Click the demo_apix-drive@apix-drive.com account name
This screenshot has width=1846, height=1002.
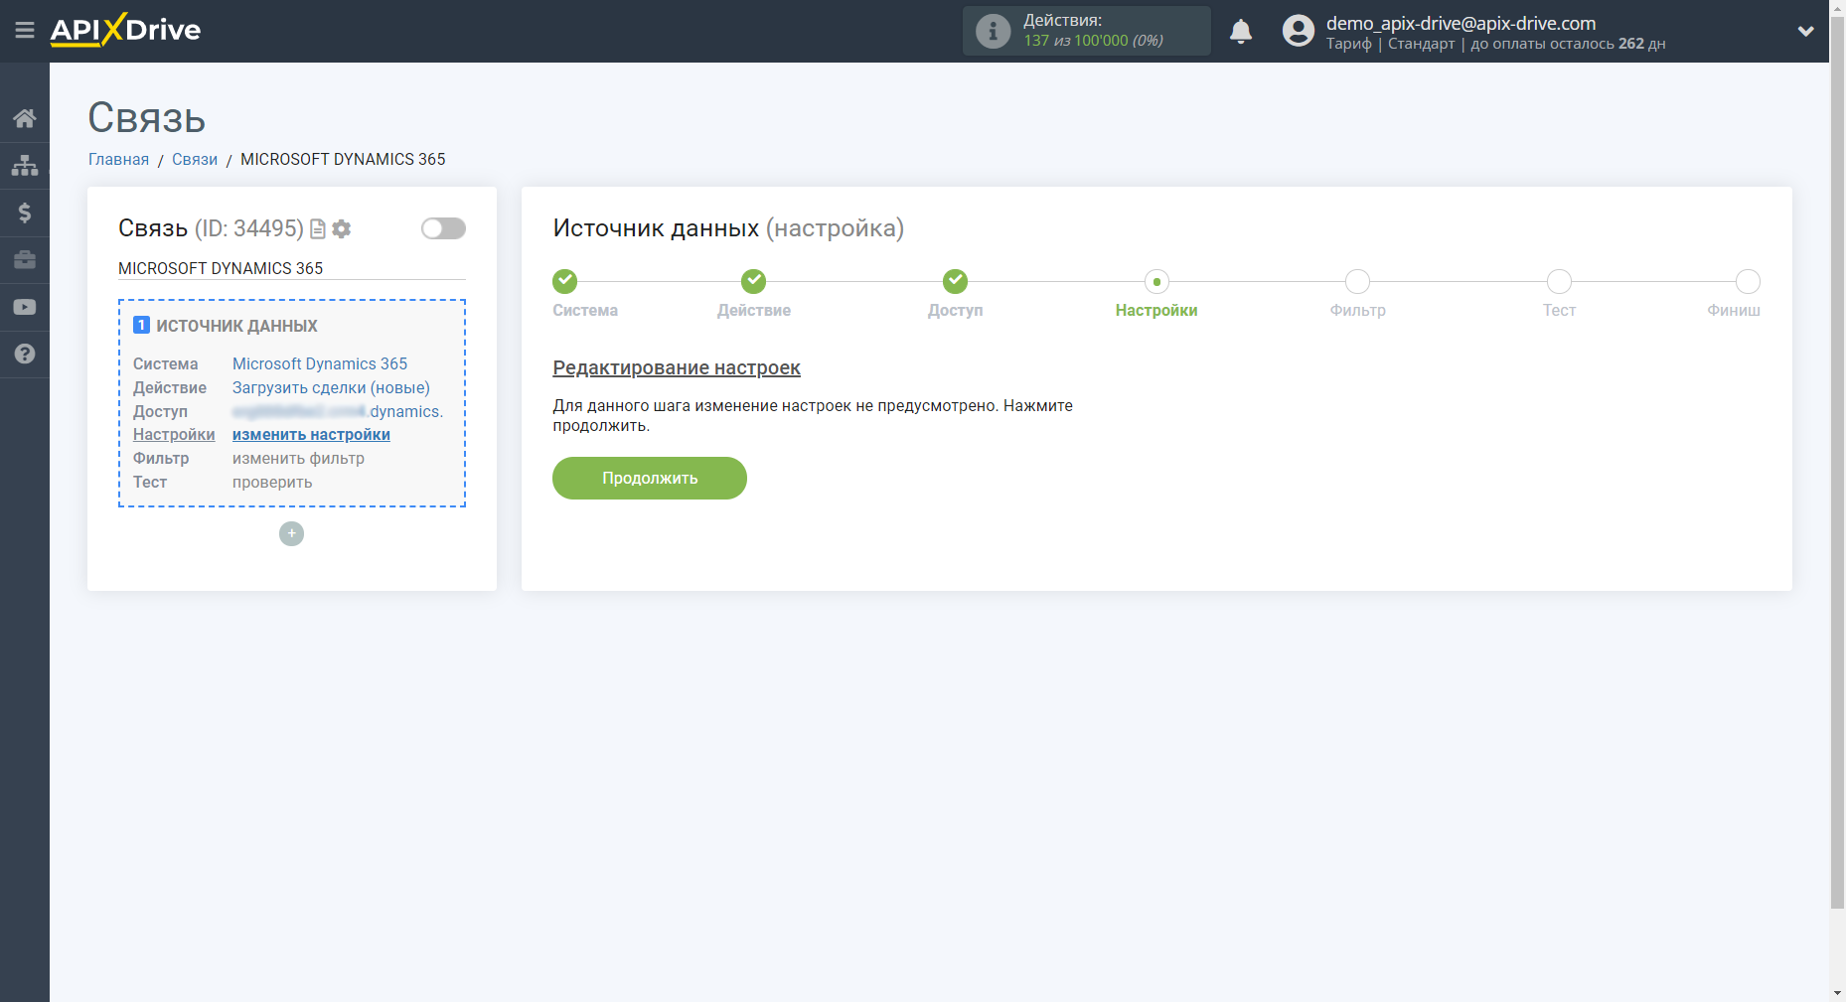[1461, 23]
